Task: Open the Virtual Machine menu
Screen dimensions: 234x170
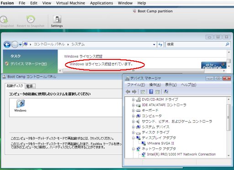Action: (70, 3)
